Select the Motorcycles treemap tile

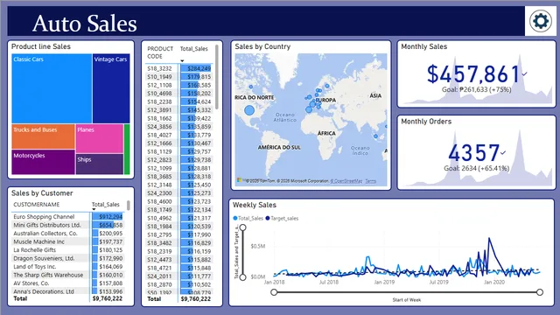(43, 162)
